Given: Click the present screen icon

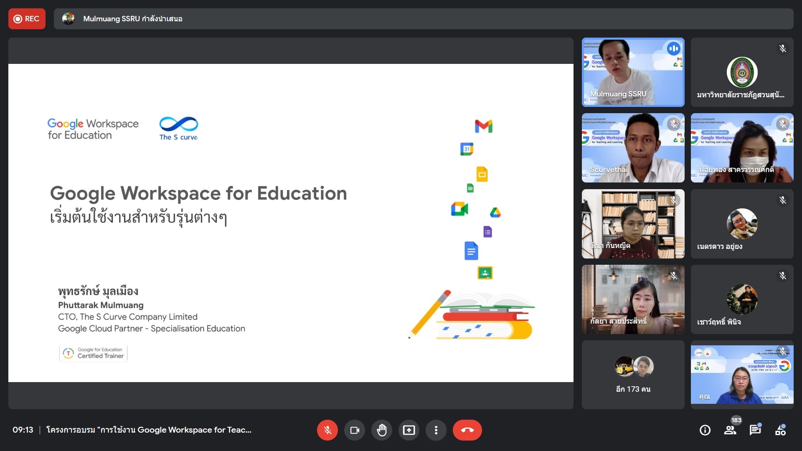Looking at the screenshot, I should click(x=409, y=430).
